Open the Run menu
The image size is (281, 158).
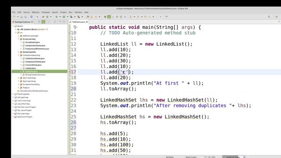point(71,12)
